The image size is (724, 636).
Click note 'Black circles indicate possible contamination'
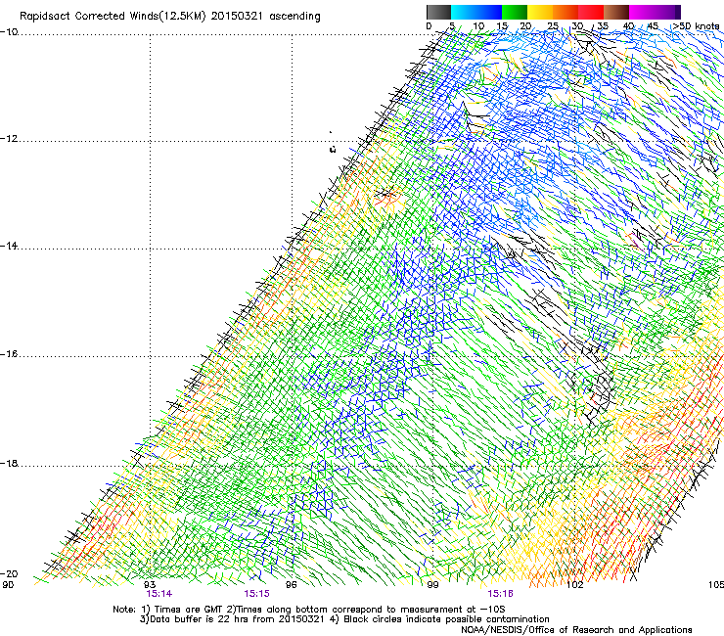click(x=446, y=619)
